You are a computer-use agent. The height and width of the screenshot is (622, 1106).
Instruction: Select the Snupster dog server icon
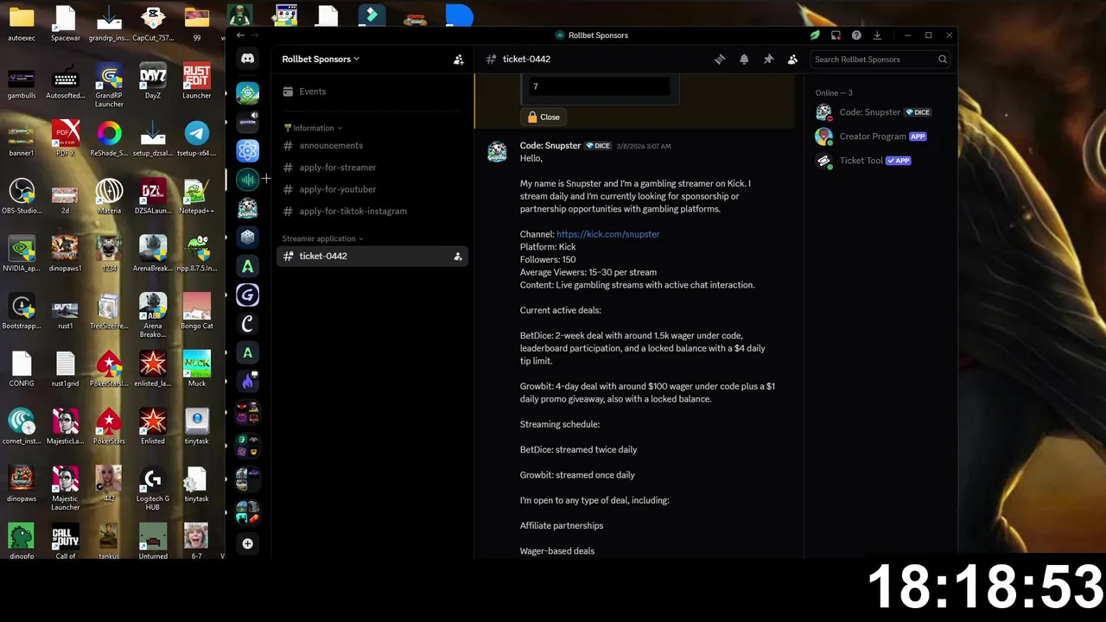[248, 208]
